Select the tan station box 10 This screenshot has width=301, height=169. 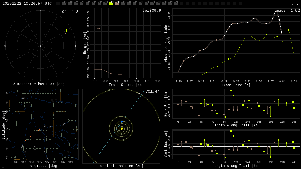(x=117, y=4)
